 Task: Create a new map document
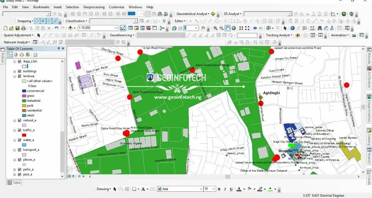(6, 28)
